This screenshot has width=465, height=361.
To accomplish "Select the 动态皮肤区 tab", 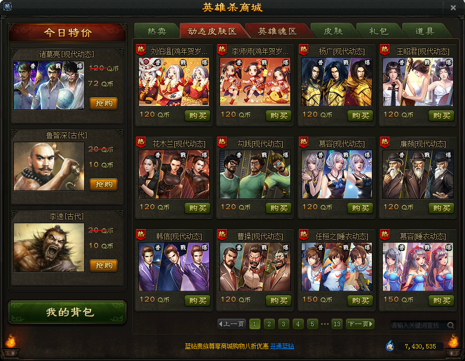I will 212,31.
